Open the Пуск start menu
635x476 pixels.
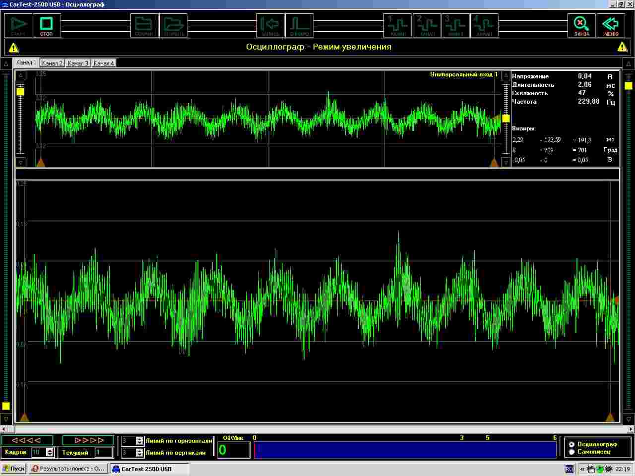13,469
